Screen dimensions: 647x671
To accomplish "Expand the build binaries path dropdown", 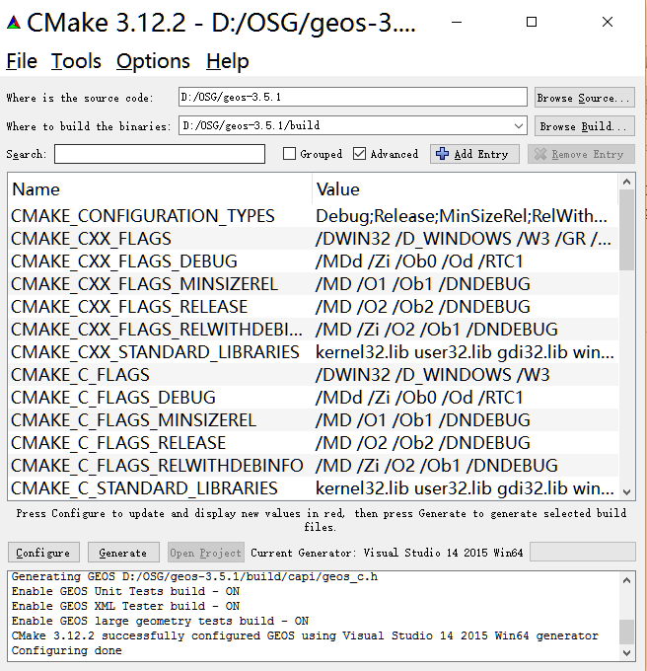I will click(518, 126).
